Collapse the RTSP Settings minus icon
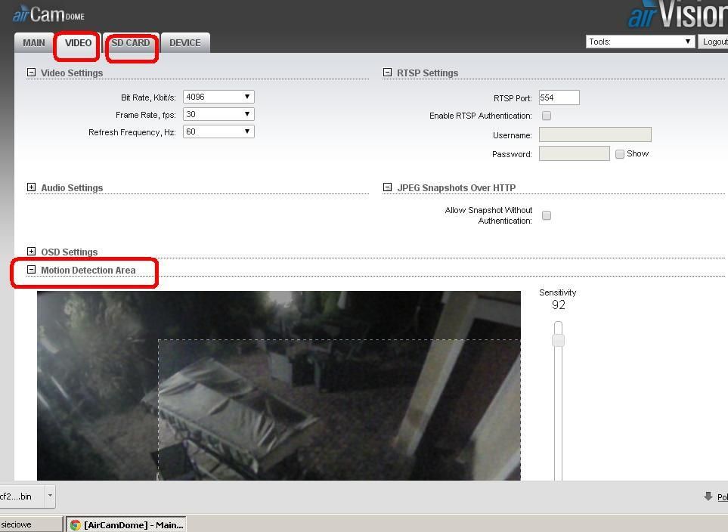Image resolution: width=728 pixels, height=532 pixels. [x=387, y=73]
